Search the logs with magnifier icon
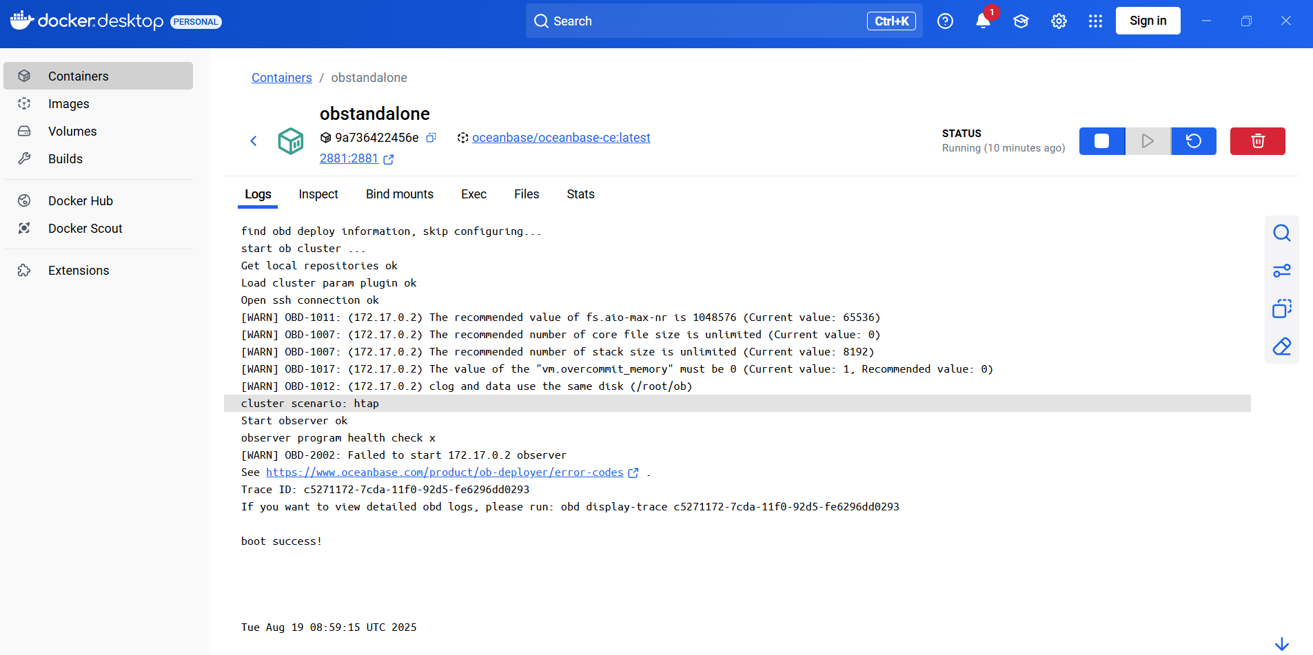This screenshot has width=1313, height=655. coord(1282,233)
